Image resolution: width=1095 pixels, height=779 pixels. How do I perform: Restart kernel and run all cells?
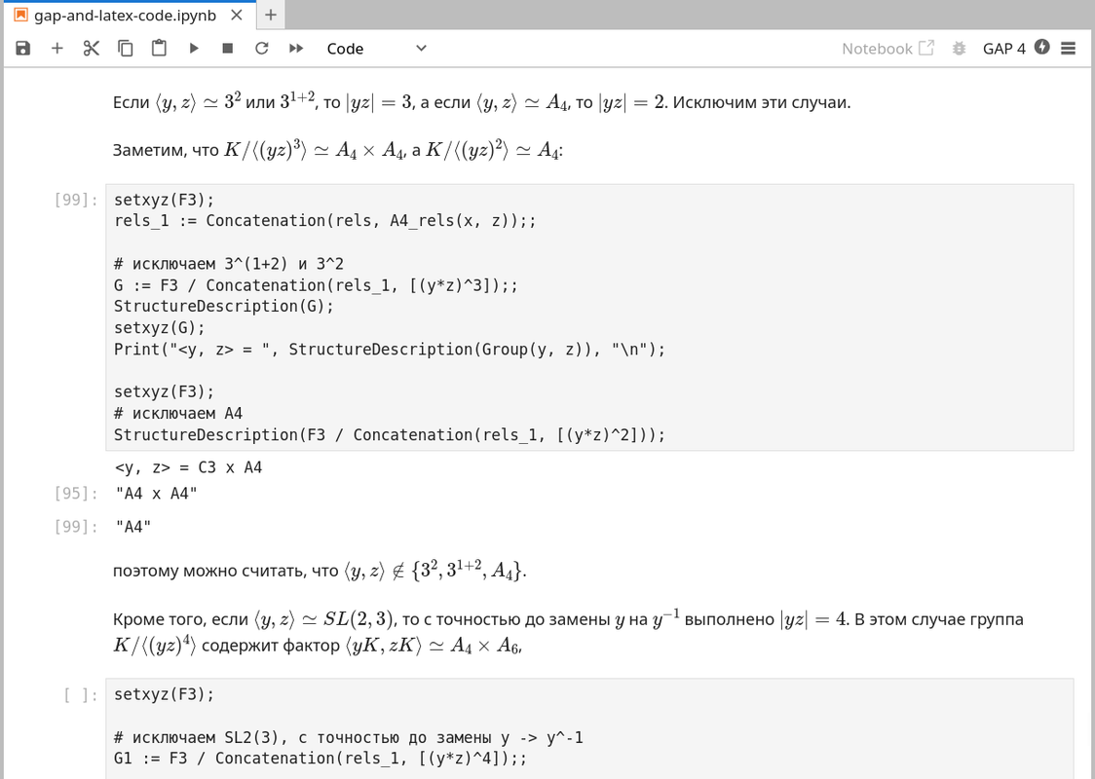pos(296,48)
